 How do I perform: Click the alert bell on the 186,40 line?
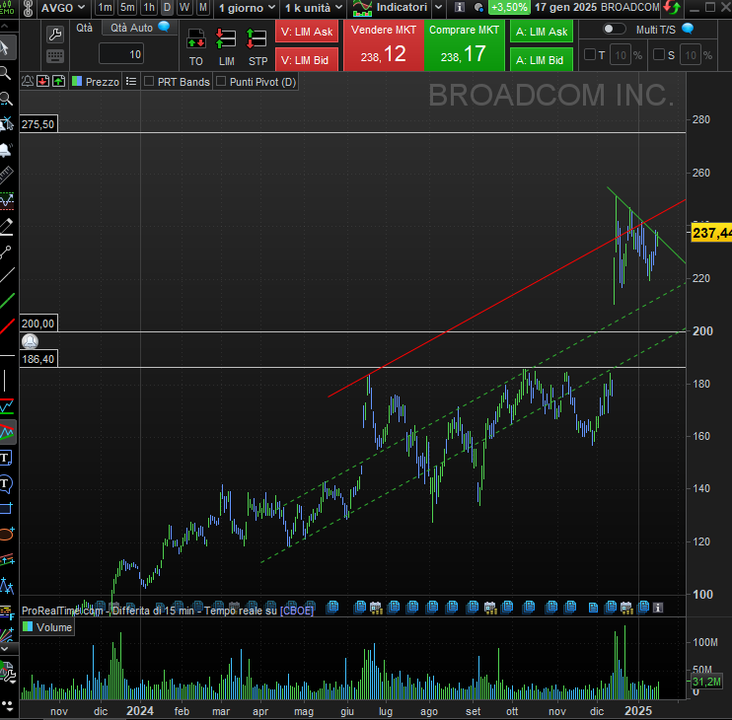30,341
